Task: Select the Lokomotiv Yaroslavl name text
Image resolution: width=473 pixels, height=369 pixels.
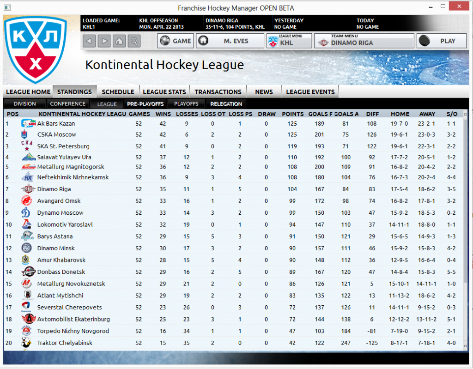Action: [65, 225]
